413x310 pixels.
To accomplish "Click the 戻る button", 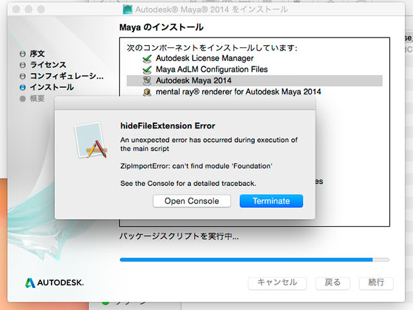I will 333,283.
